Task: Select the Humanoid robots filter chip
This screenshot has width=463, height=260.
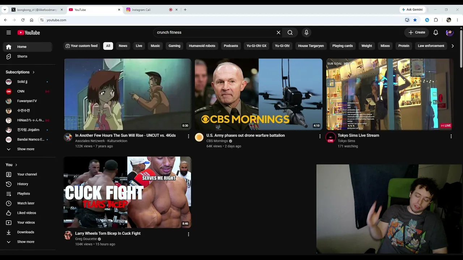Action: (202, 46)
